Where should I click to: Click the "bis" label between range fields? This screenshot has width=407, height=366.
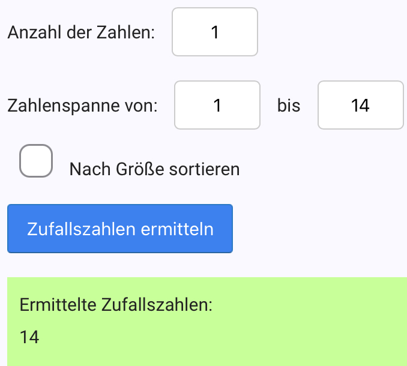tap(289, 106)
